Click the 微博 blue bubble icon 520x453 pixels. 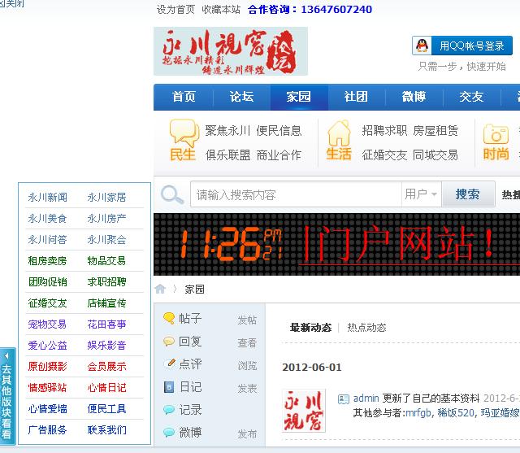tap(169, 433)
